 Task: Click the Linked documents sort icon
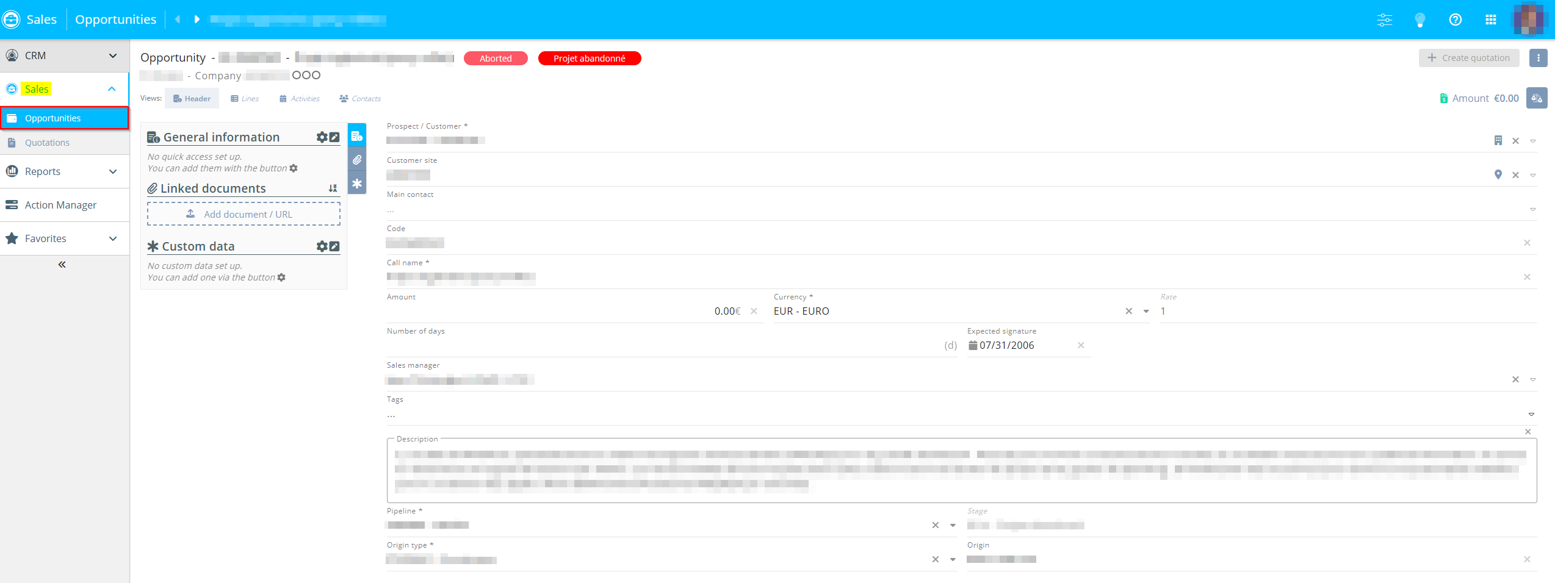point(333,188)
